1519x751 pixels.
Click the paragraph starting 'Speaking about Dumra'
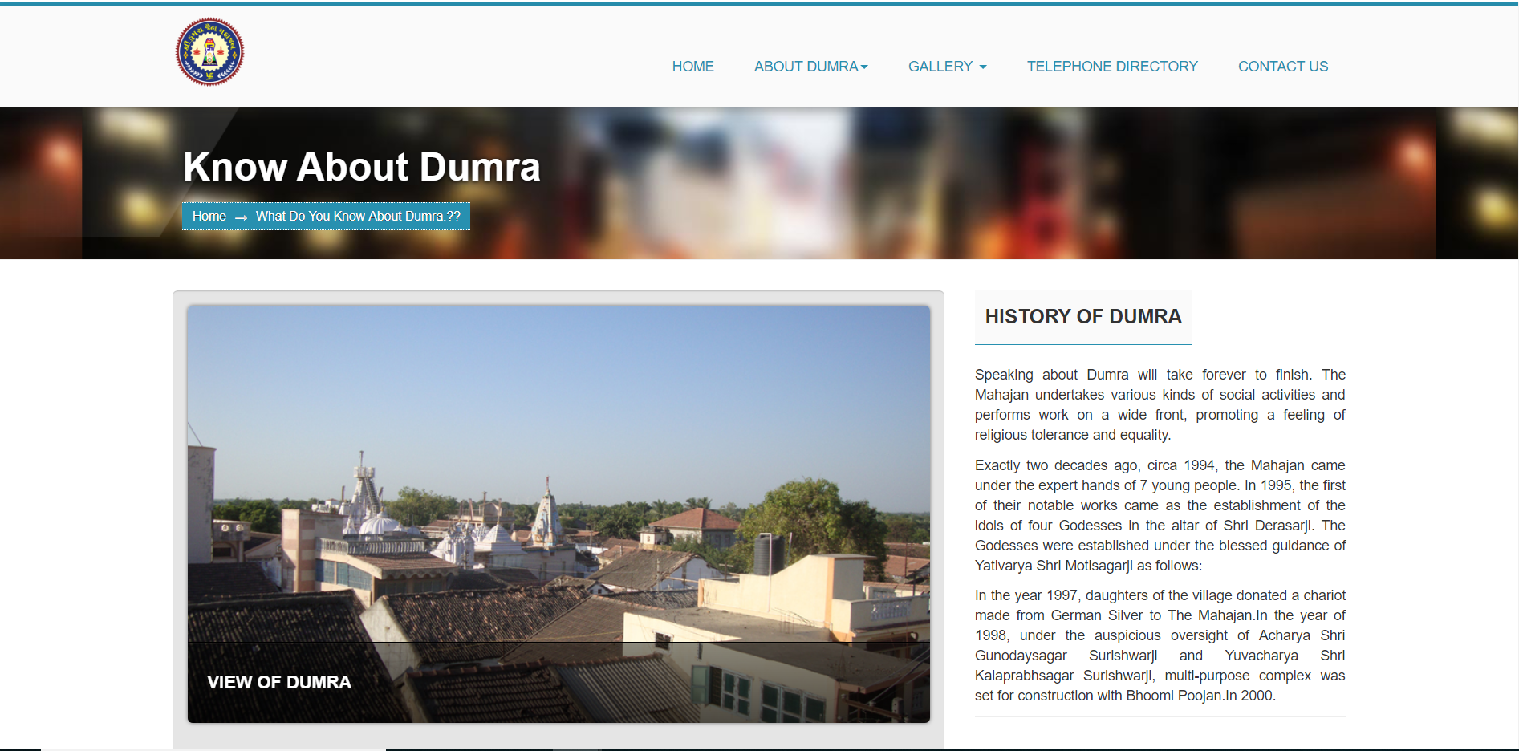coord(1160,404)
